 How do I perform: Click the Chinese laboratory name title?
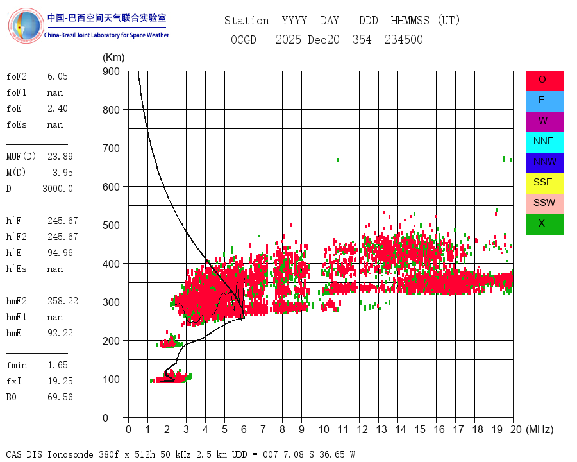[106, 18]
